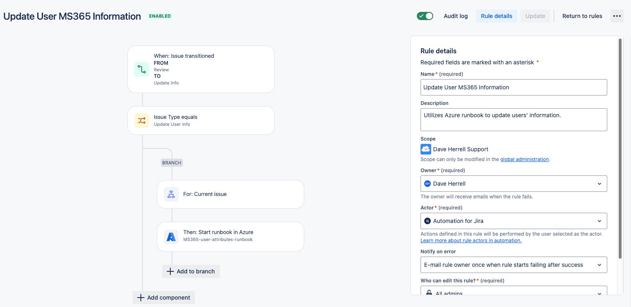This screenshot has width=631, height=307.
Task: Click the Issue Type condition shuffle icon
Action: [142, 121]
